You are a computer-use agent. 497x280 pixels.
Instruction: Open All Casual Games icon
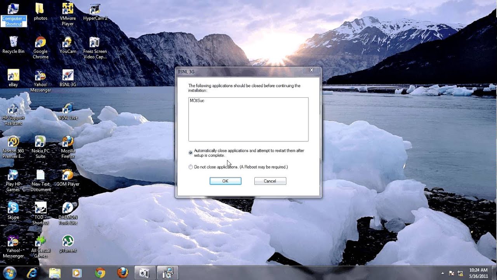click(40, 247)
